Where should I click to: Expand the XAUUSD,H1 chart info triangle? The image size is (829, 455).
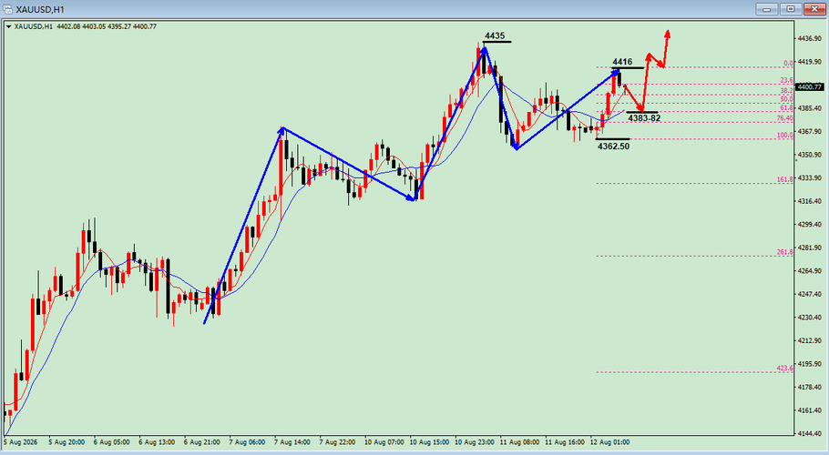pos(8,27)
